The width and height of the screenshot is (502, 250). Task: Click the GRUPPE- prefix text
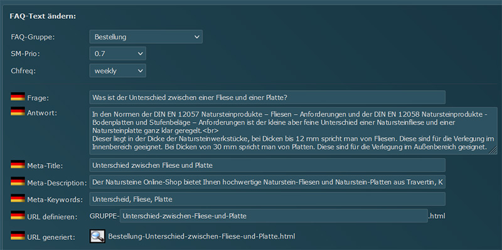pyautogui.click(x=105, y=216)
